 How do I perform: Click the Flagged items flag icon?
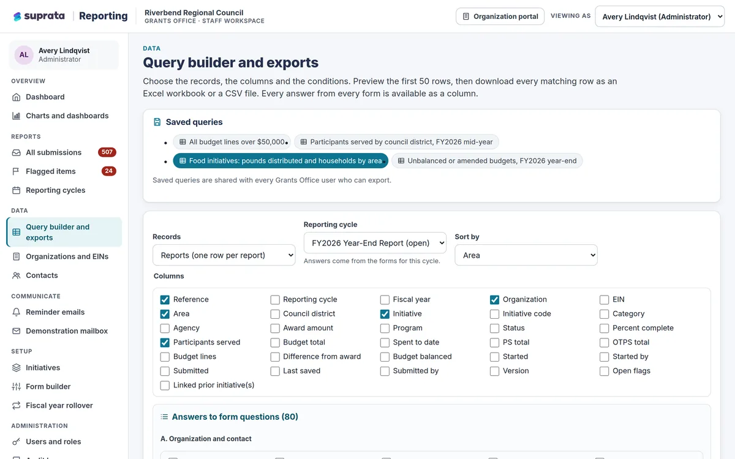17,171
